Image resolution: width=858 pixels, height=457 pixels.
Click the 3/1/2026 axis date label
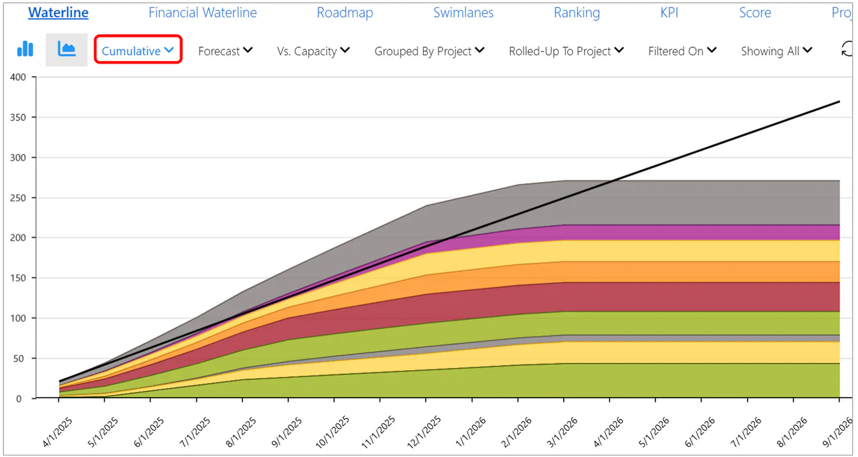tap(562, 432)
